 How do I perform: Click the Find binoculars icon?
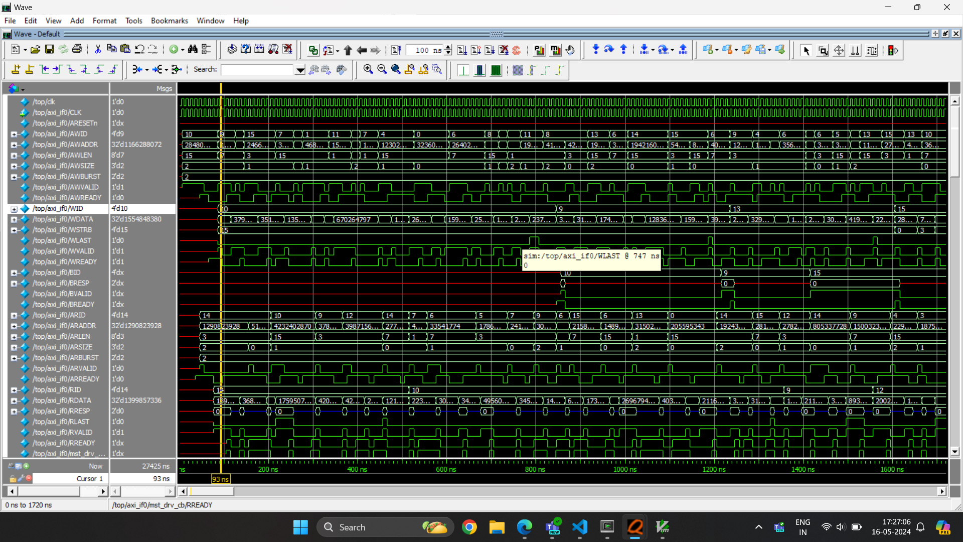(193, 50)
